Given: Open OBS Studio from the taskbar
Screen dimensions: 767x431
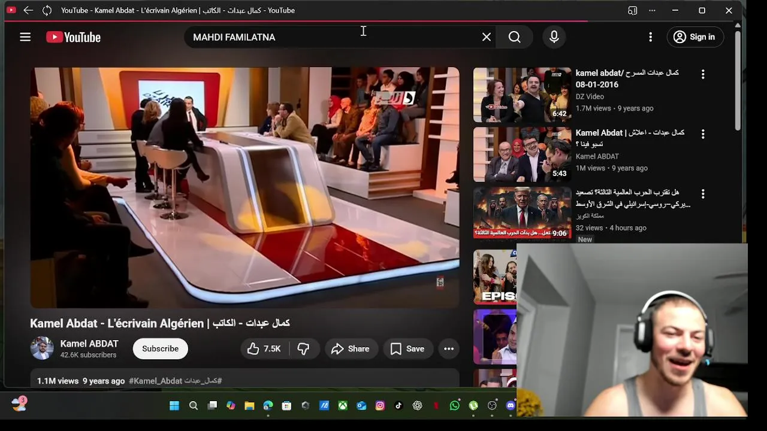Looking at the screenshot, I should tap(492, 406).
